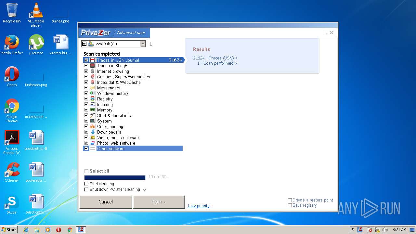Click the Traces in $LogFile icon
This screenshot has height=234, width=416.
(93, 66)
